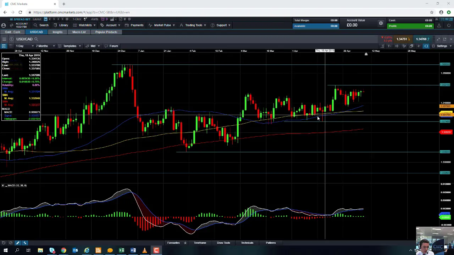Click the power logout icon
454x255 pixels.
[x=449, y=25]
